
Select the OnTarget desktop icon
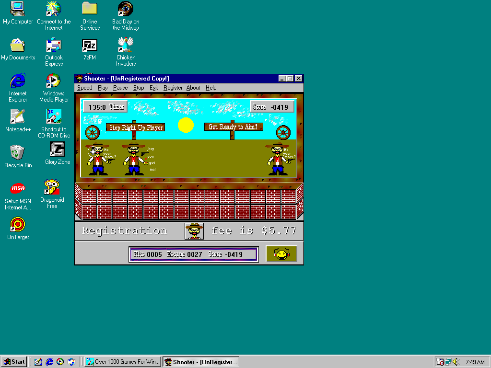point(18,224)
